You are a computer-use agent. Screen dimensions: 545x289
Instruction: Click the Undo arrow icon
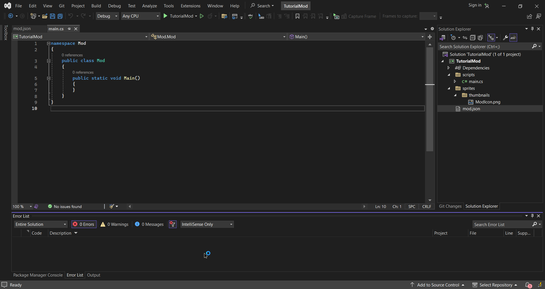click(x=71, y=16)
